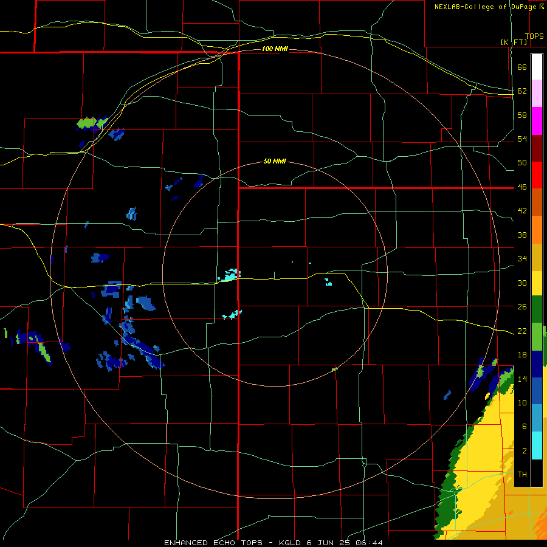Click the white swatch atop the legend
This screenshot has height=547, width=547.
537,67
